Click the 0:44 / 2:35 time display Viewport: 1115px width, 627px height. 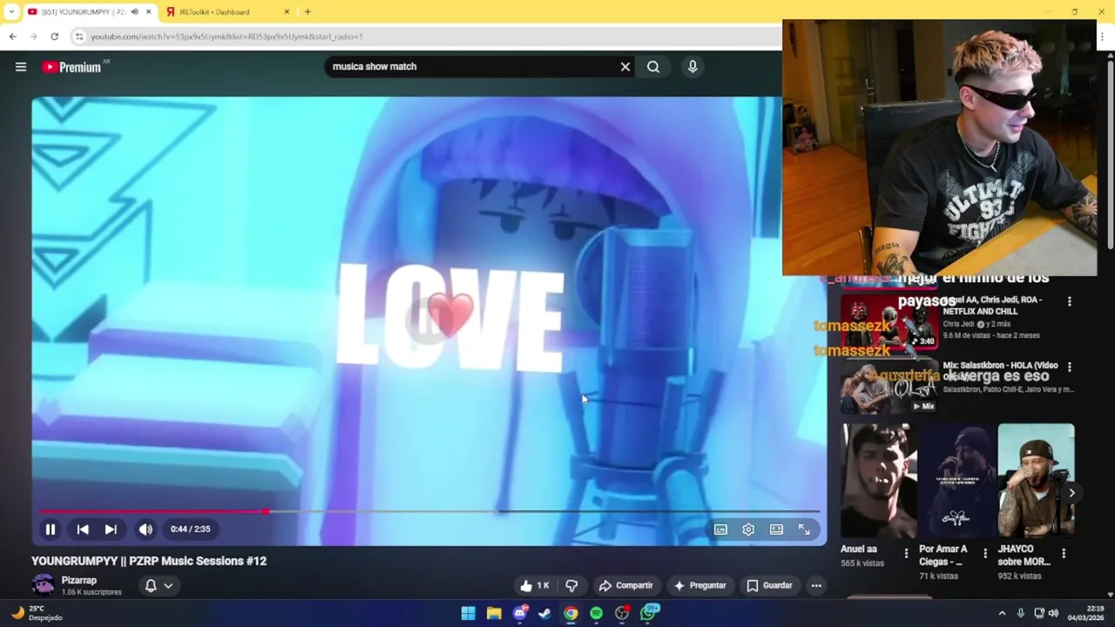point(190,529)
